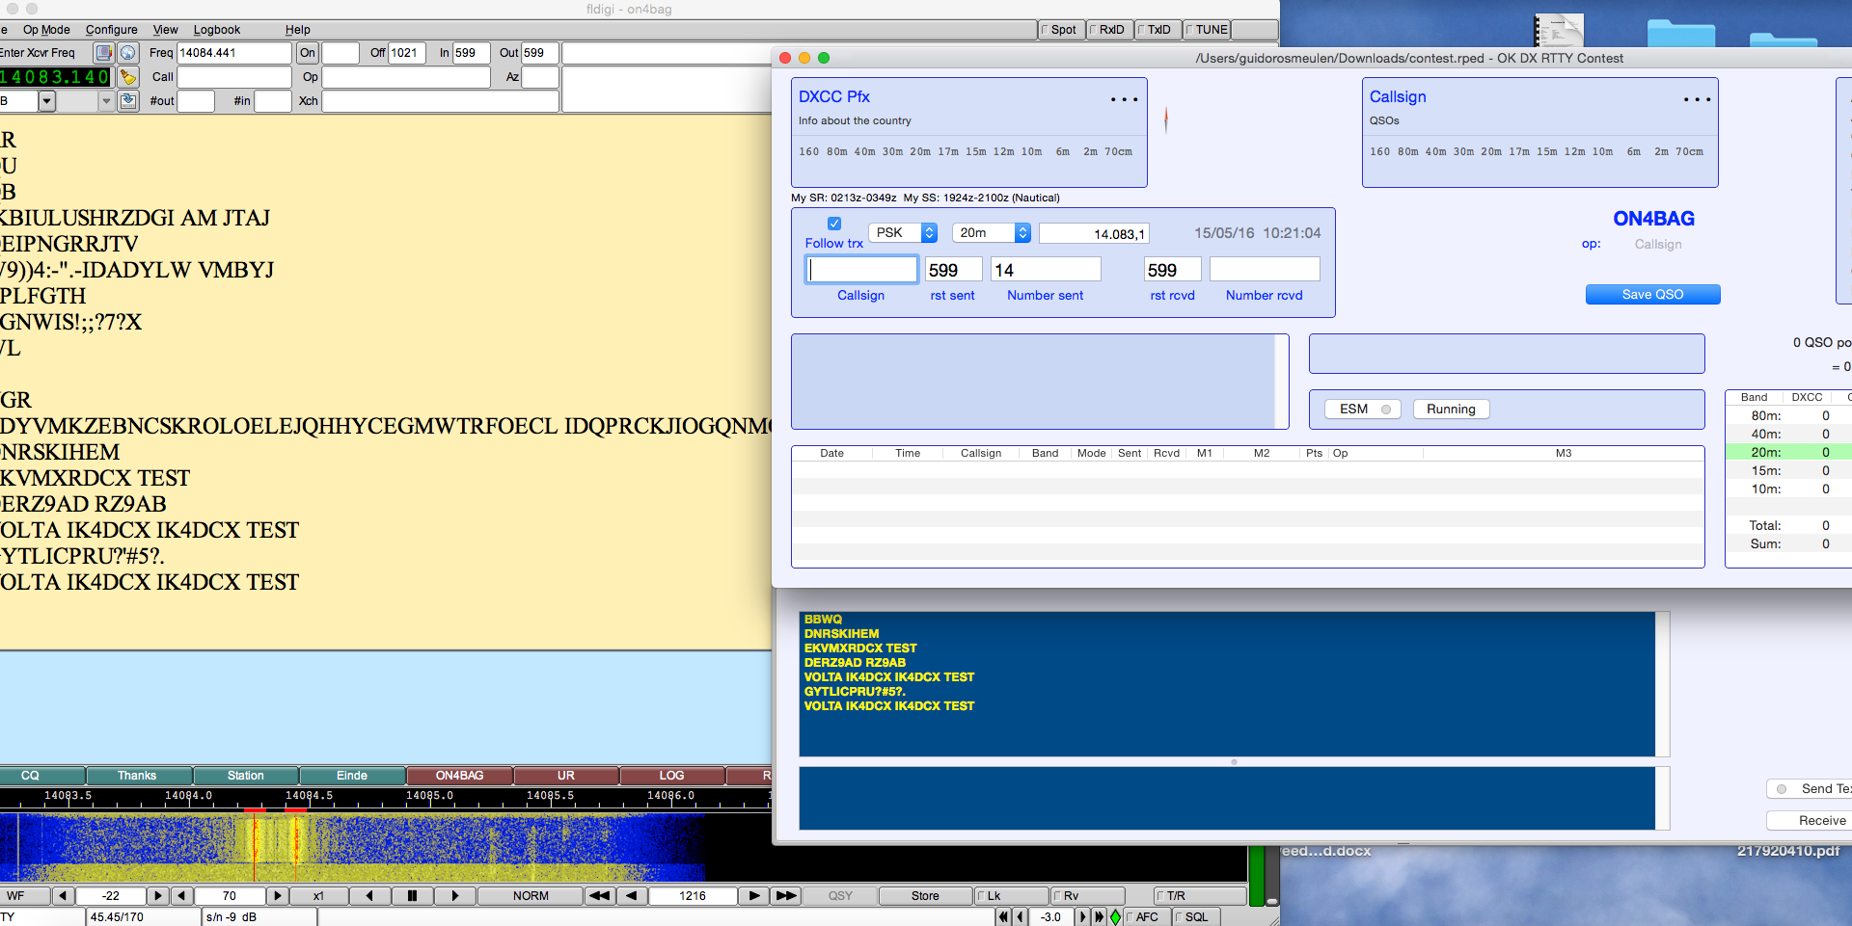The height and width of the screenshot is (926, 1852).
Task: Select the Send Text radio option
Action: tap(1782, 788)
